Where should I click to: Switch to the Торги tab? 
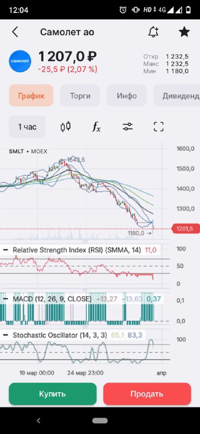[x=80, y=95]
